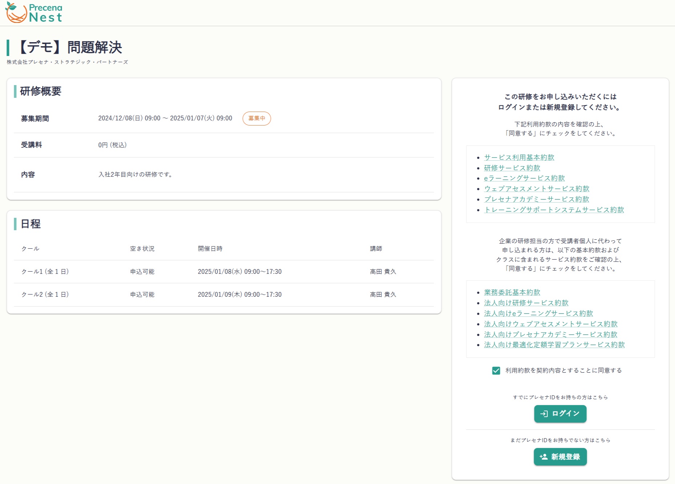This screenshot has height=484, width=675.
Task: Click the クール1 (全 1 日) row label
Action: (45, 272)
